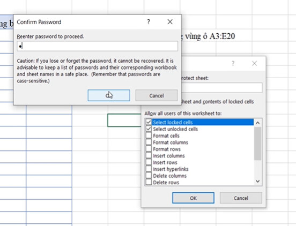Viewport: 296px width, 226px height.
Task: Enable the Format columns checkbox
Action: tap(149, 142)
